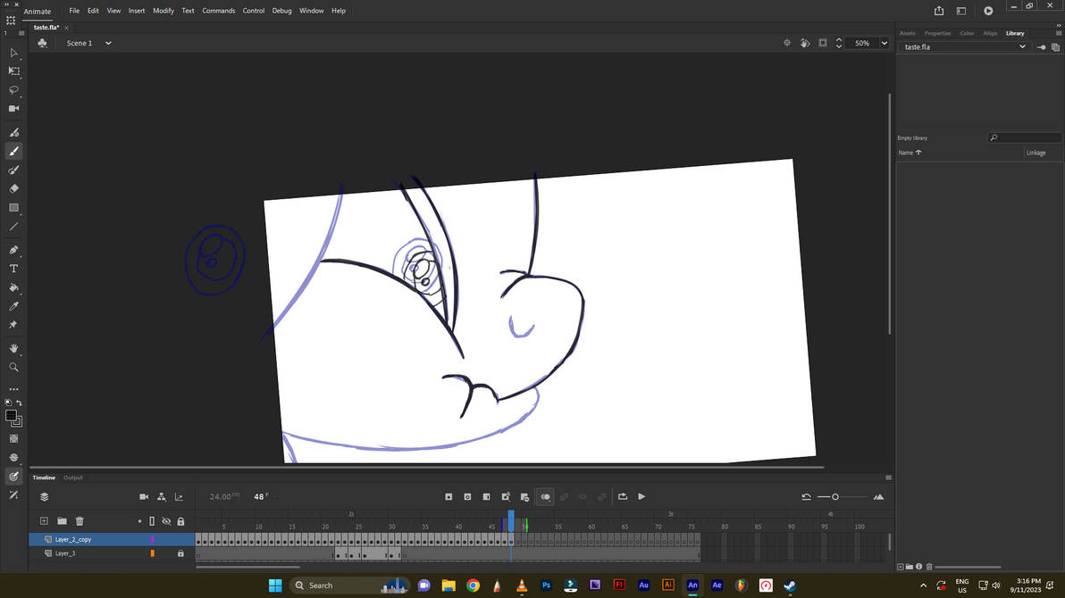This screenshot has height=598, width=1065.
Task: Toggle the brush pressure sensitivity option
Action: point(13,476)
